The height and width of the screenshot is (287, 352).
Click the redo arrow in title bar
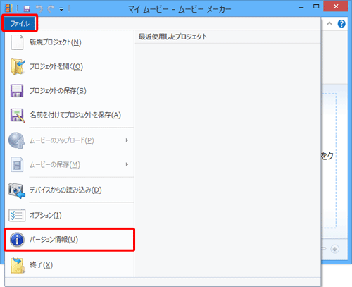coord(51,9)
